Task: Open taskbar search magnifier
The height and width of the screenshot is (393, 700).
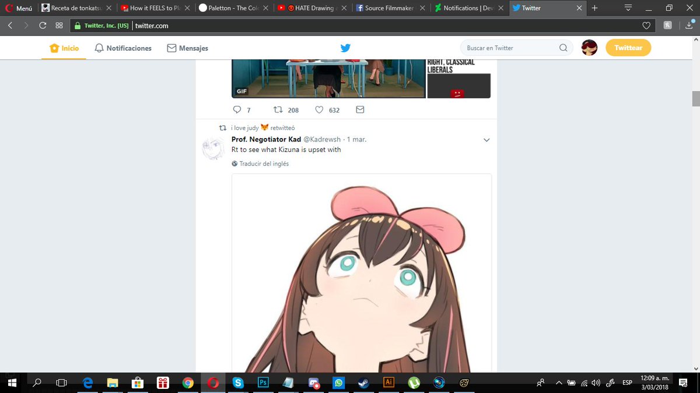Action: click(37, 383)
